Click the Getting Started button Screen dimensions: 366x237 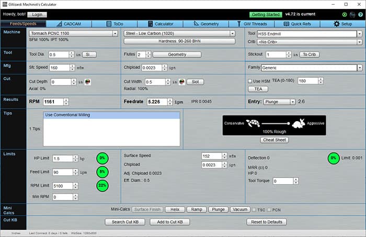(266, 15)
